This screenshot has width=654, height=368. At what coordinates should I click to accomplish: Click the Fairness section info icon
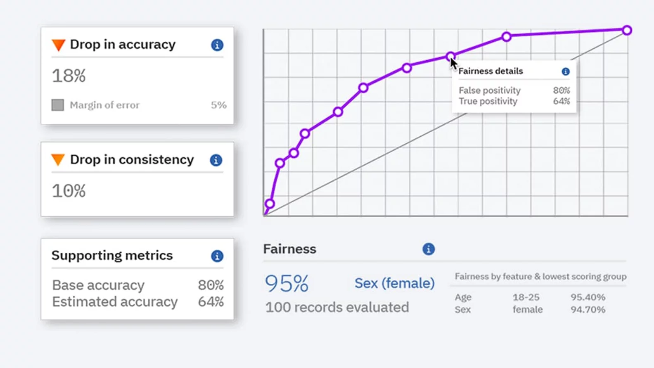coord(429,249)
